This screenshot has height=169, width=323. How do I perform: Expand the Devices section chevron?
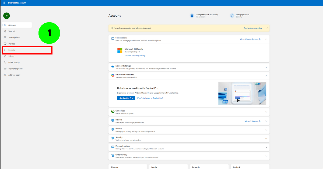(266, 121)
